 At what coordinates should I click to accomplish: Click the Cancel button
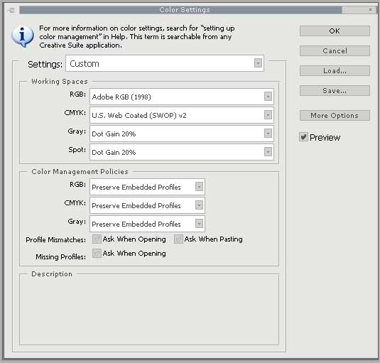[x=335, y=51]
